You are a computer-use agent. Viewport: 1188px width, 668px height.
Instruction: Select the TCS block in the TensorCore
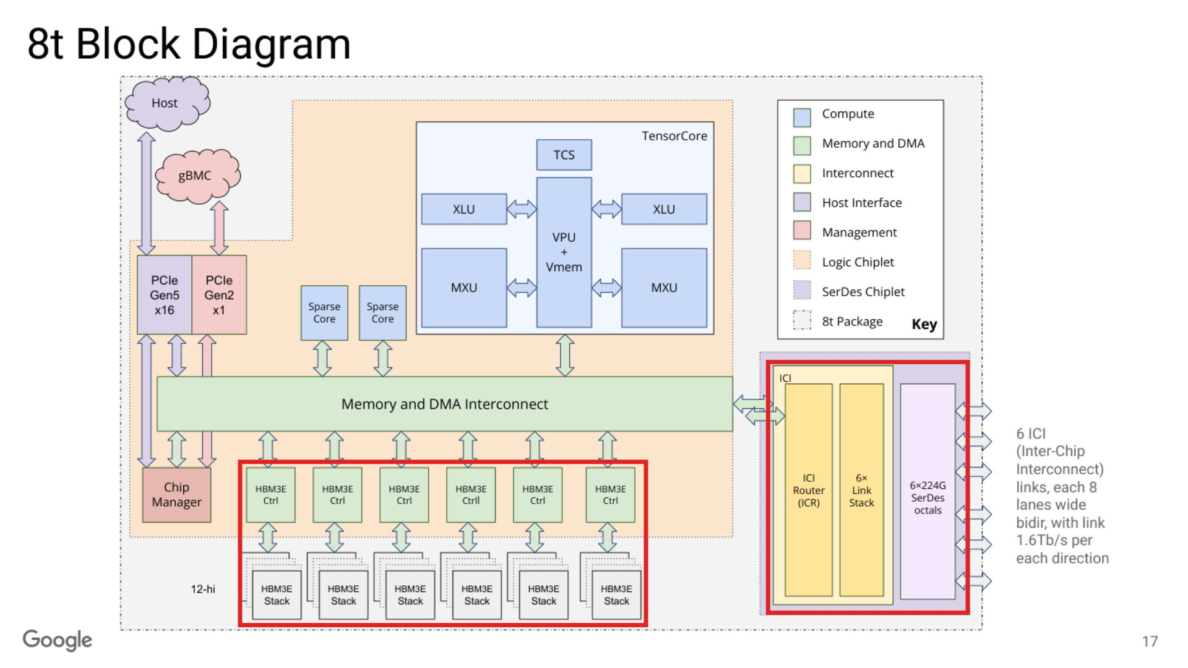pos(564,155)
